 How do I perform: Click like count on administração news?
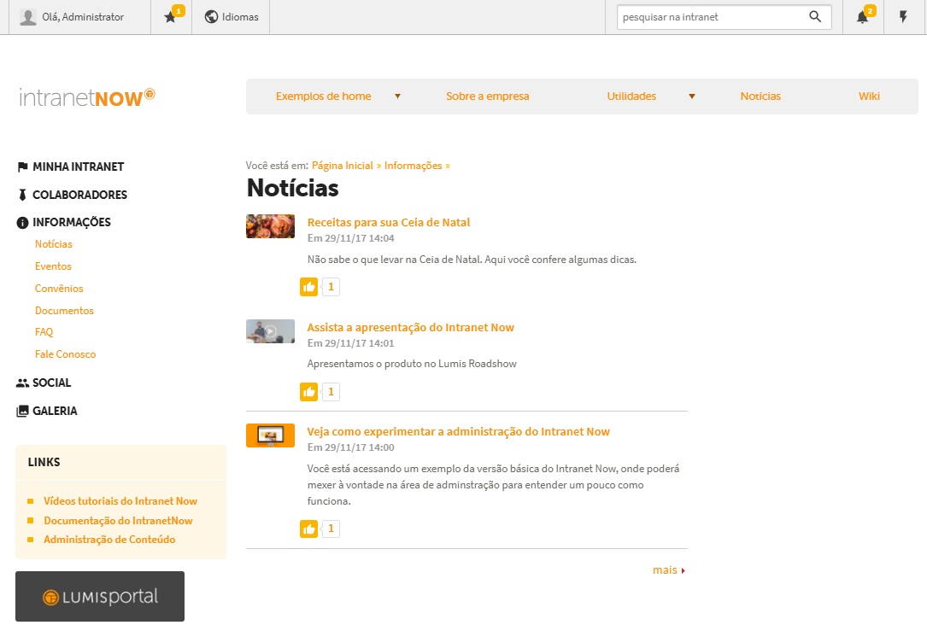pos(331,529)
